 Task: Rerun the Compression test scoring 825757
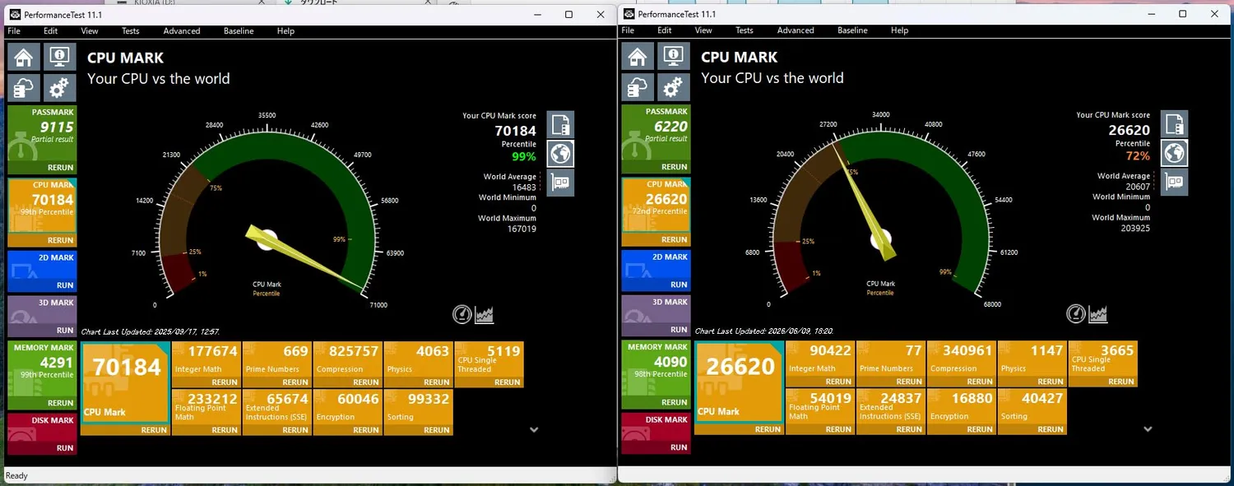pyautogui.click(x=366, y=382)
